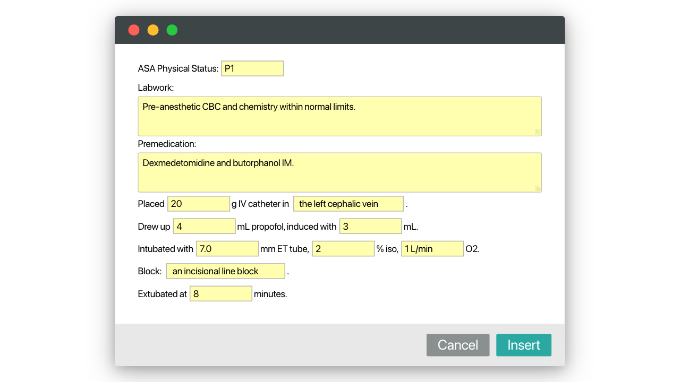The image size is (680, 382).
Task: Click the Cancel button
Action: (458, 345)
